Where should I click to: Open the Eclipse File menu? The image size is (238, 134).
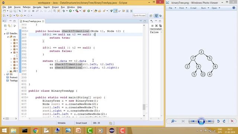[x=4, y=7]
